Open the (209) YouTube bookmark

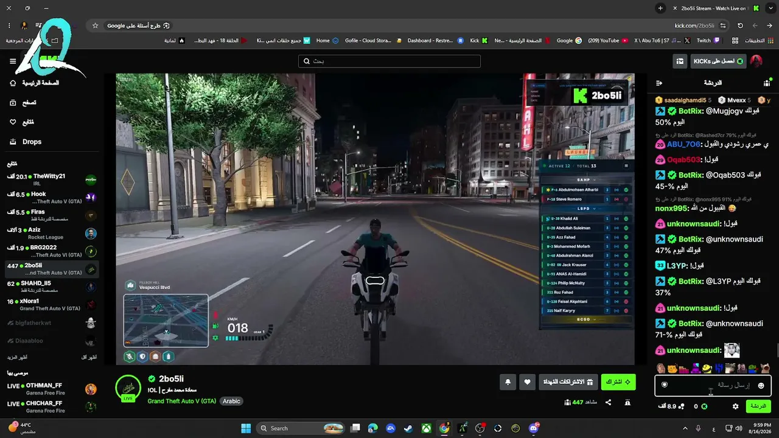point(607,41)
